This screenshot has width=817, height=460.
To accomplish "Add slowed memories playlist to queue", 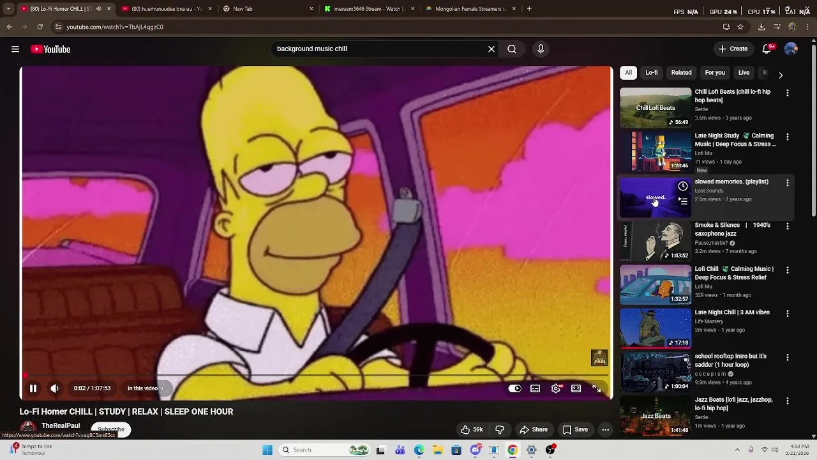I will click(683, 201).
